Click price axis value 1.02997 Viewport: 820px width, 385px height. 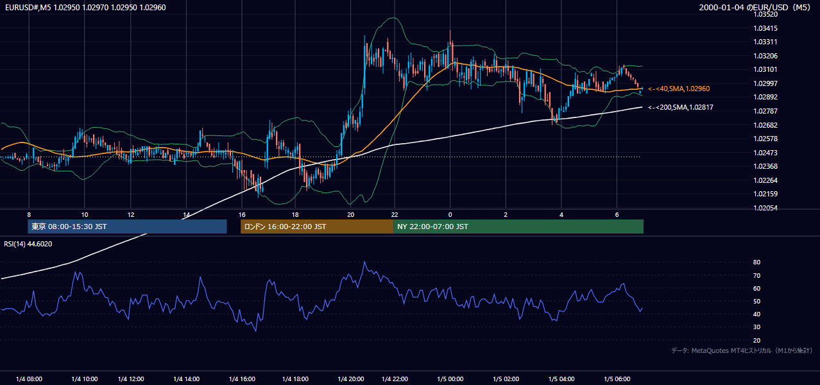coord(766,83)
